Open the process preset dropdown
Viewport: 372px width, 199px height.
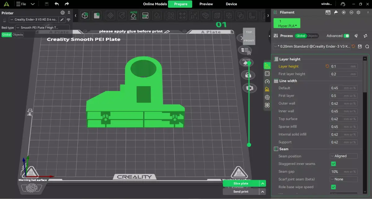tap(312, 46)
